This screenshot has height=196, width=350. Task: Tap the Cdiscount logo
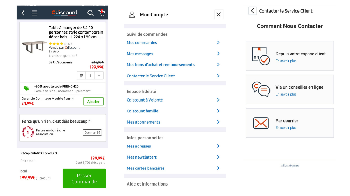(x=64, y=13)
